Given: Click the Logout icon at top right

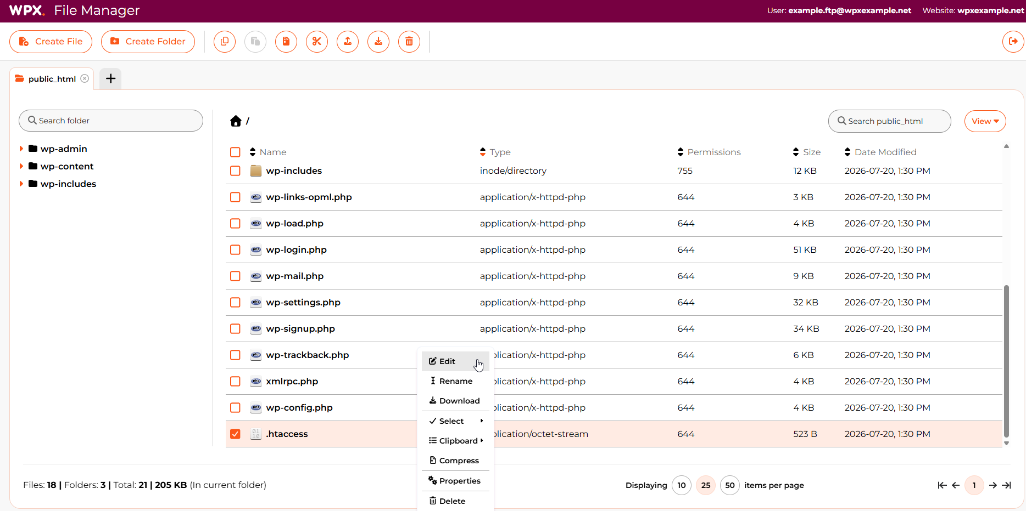Looking at the screenshot, I should (1013, 42).
